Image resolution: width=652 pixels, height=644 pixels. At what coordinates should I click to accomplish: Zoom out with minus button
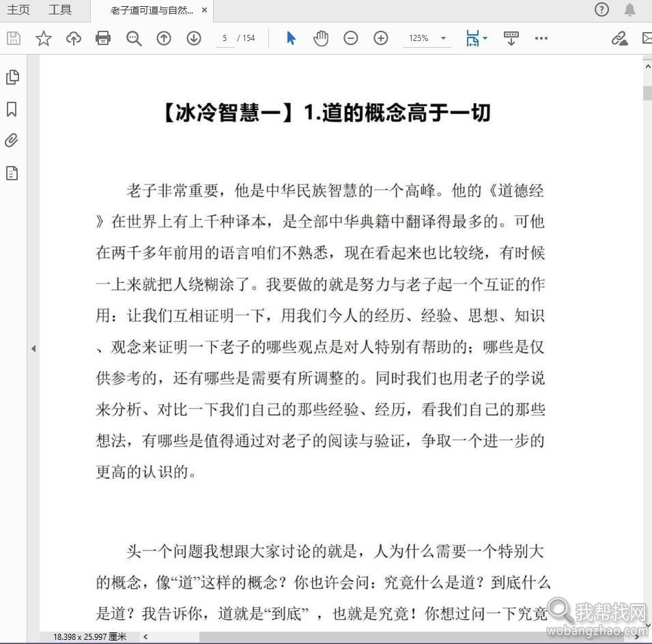[350, 38]
